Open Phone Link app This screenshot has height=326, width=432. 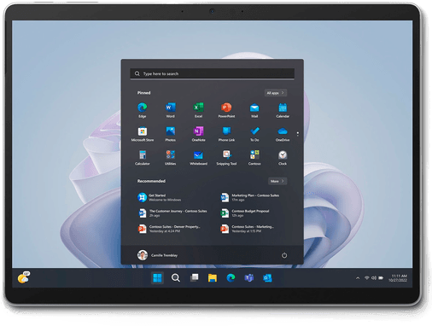tap(226, 134)
